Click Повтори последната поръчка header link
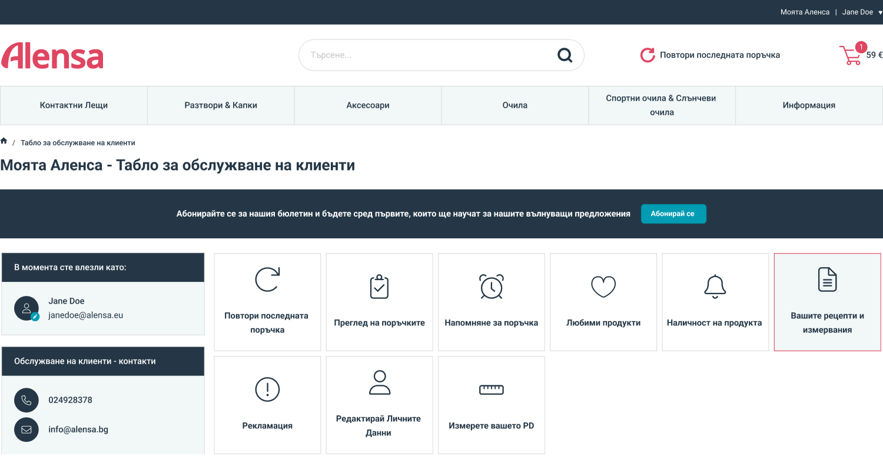The image size is (883, 466). pyautogui.click(x=720, y=55)
